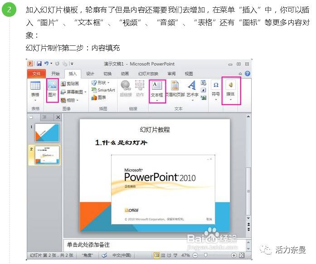Click the 表格 (Table) grid icon

[x=35, y=85]
